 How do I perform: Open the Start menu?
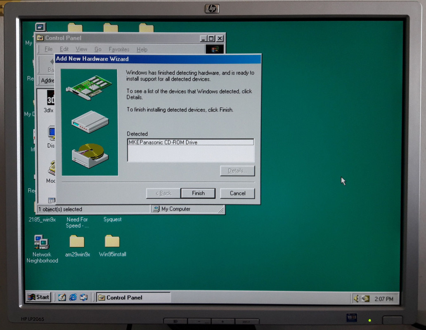38,297
